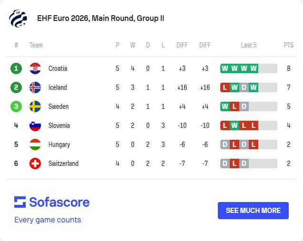The height and width of the screenshot is (241, 303).
Task: Click the EHF Euro tournament logo
Action: [18, 19]
